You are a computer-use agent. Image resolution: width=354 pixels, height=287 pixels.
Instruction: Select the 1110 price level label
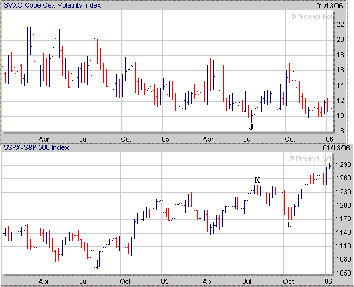pyautogui.click(x=343, y=246)
